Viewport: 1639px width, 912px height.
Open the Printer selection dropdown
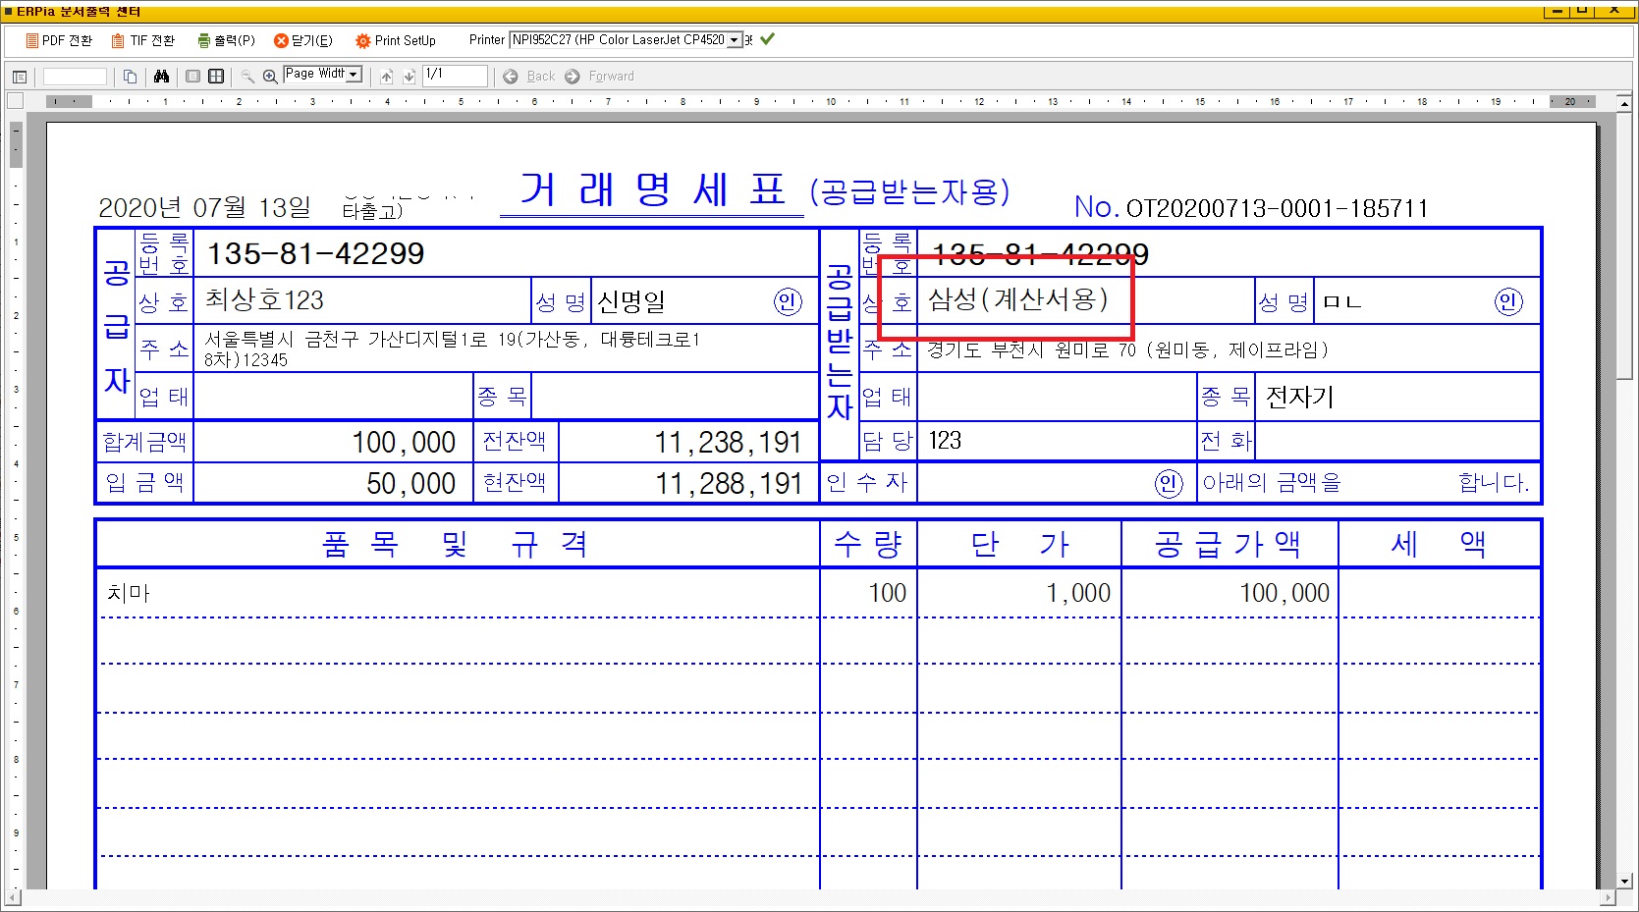click(734, 40)
